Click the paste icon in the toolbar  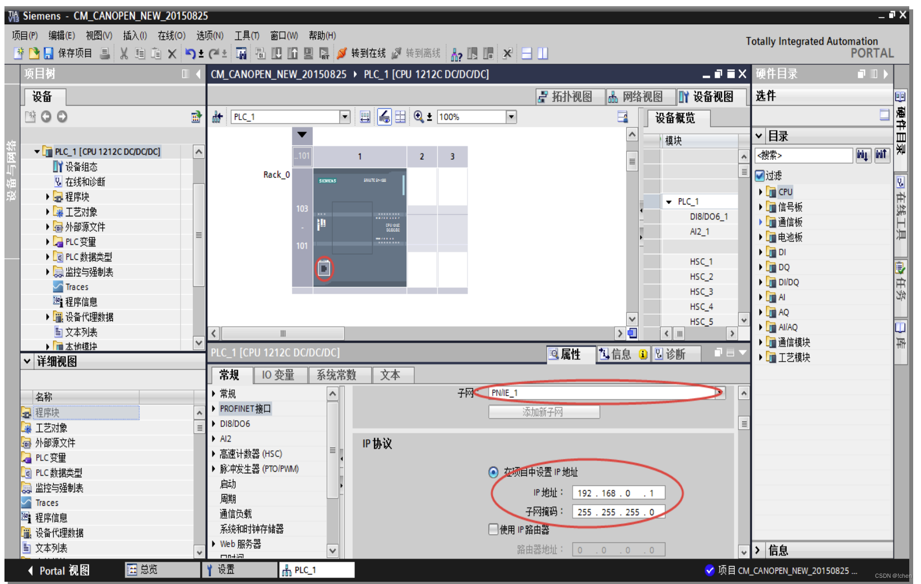pos(156,53)
